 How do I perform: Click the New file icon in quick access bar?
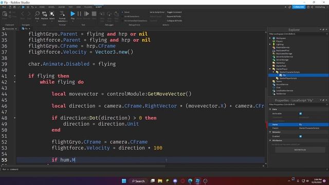pos(10,7)
